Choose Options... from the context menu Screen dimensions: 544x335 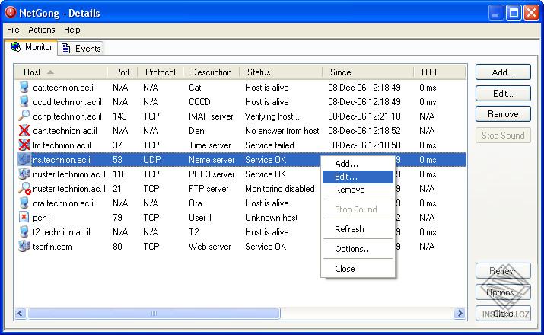pos(353,249)
